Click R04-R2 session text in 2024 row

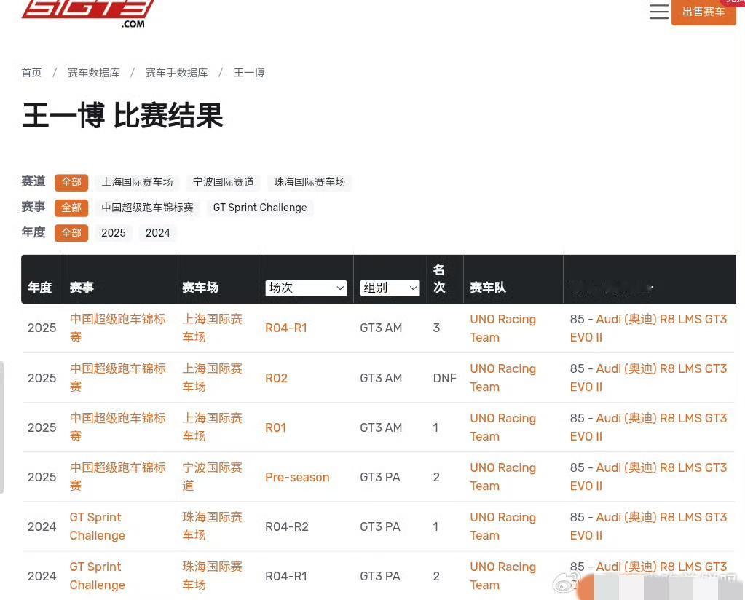(x=287, y=526)
